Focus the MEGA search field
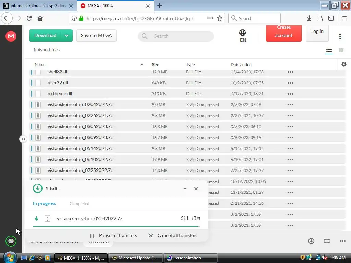This screenshot has width=351, height=263. [x=176, y=36]
